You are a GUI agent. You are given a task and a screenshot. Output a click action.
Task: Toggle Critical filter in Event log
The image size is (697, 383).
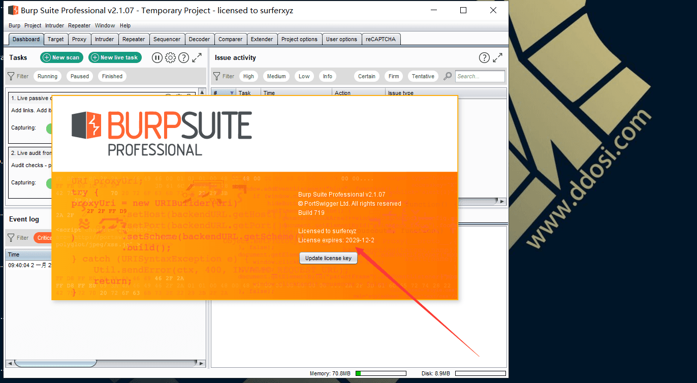43,238
